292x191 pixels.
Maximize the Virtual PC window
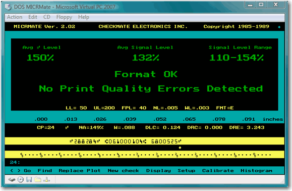[261, 4]
